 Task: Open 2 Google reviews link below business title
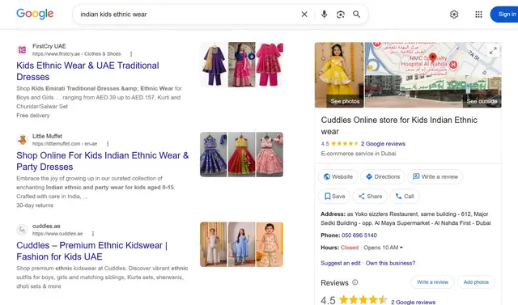pyautogui.click(x=383, y=143)
